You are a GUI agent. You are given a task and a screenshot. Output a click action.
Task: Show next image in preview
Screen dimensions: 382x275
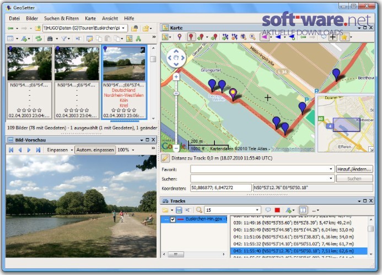(29, 150)
